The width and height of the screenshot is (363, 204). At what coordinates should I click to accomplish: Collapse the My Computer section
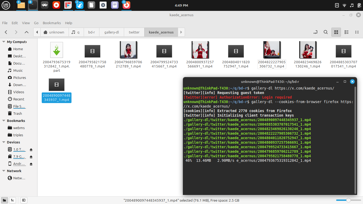4,42
